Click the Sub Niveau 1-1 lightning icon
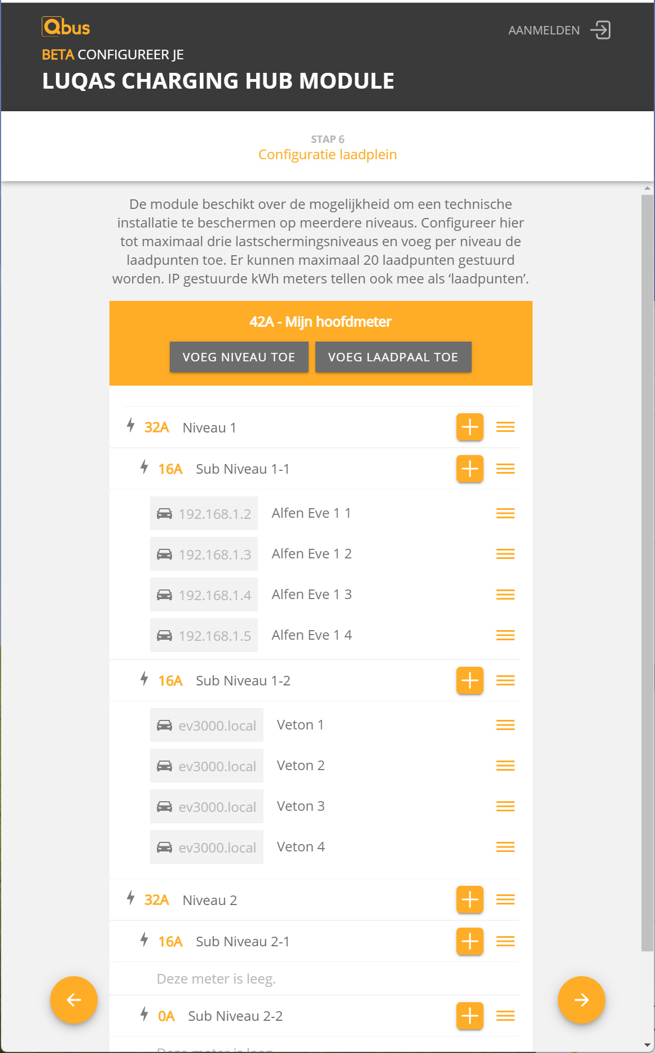The height and width of the screenshot is (1053, 655). click(144, 467)
